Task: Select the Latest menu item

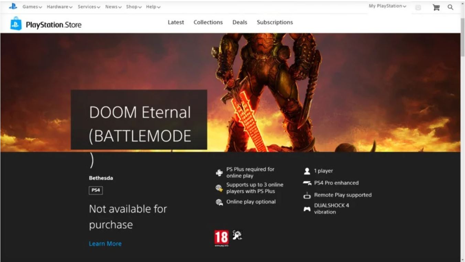Action: point(175,22)
